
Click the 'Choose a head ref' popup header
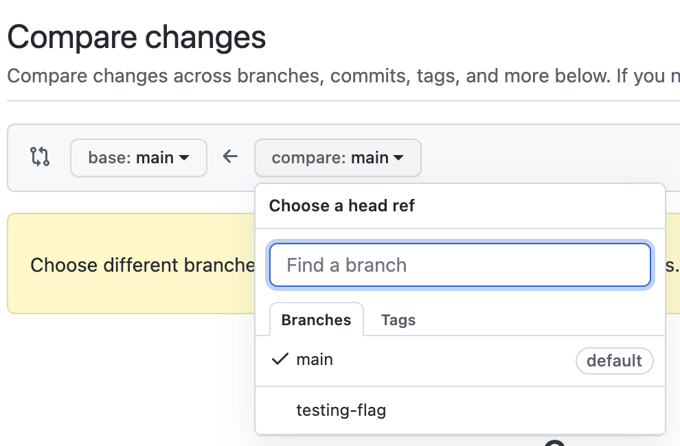342,206
